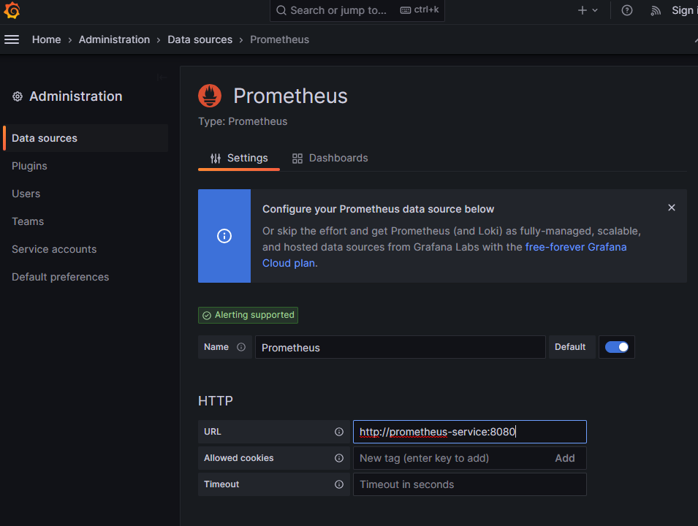The width and height of the screenshot is (698, 526).
Task: Click the Dashboards grid icon
Action: pos(297,159)
